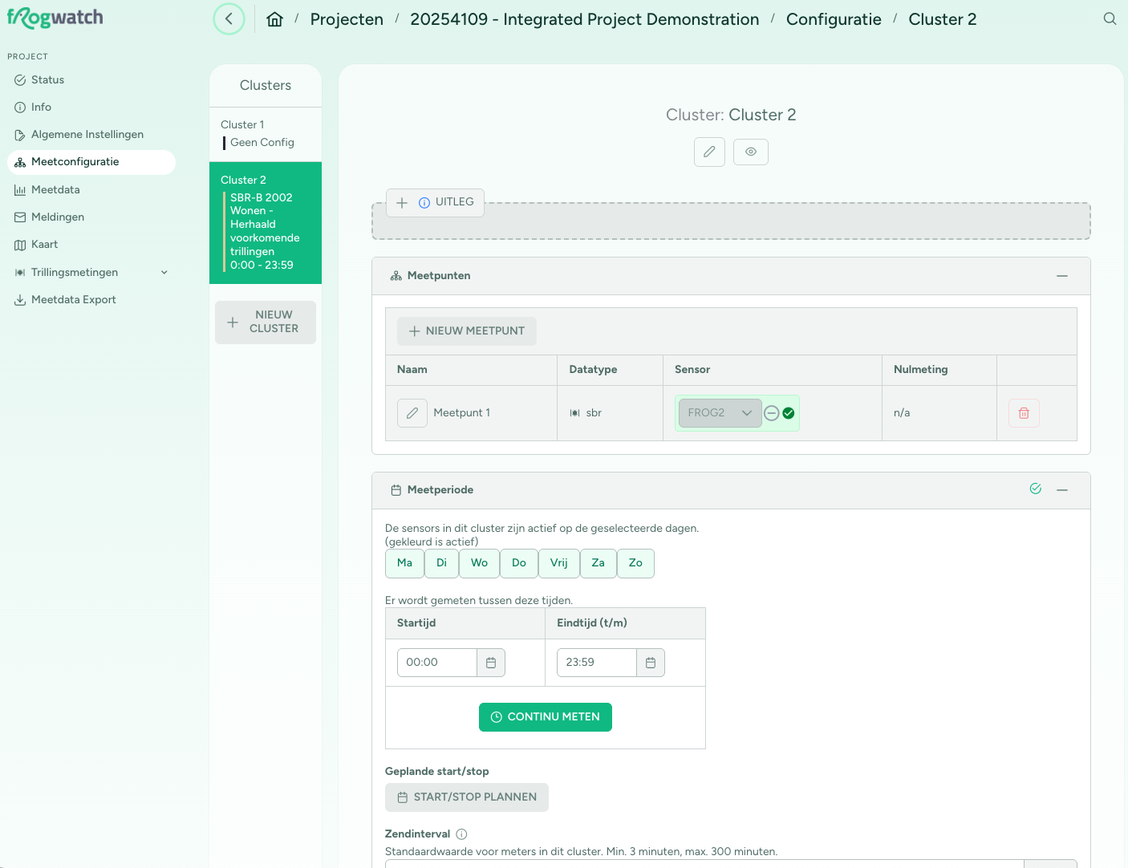Click the Zendinterval info icon
Screen dimensions: 1128x868
click(461, 834)
